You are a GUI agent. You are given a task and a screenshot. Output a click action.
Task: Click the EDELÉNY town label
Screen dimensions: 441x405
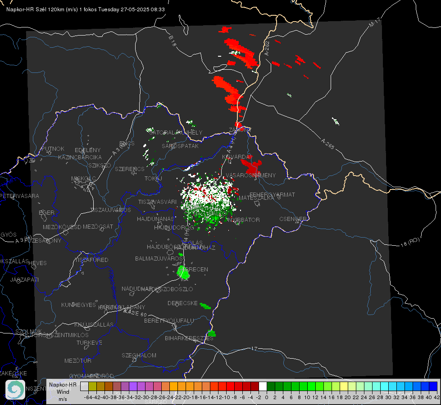click(x=87, y=150)
